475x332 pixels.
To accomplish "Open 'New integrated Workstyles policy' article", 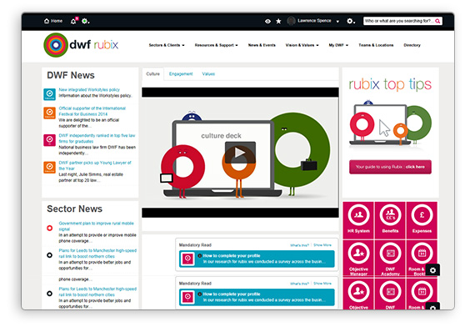I will point(89,90).
